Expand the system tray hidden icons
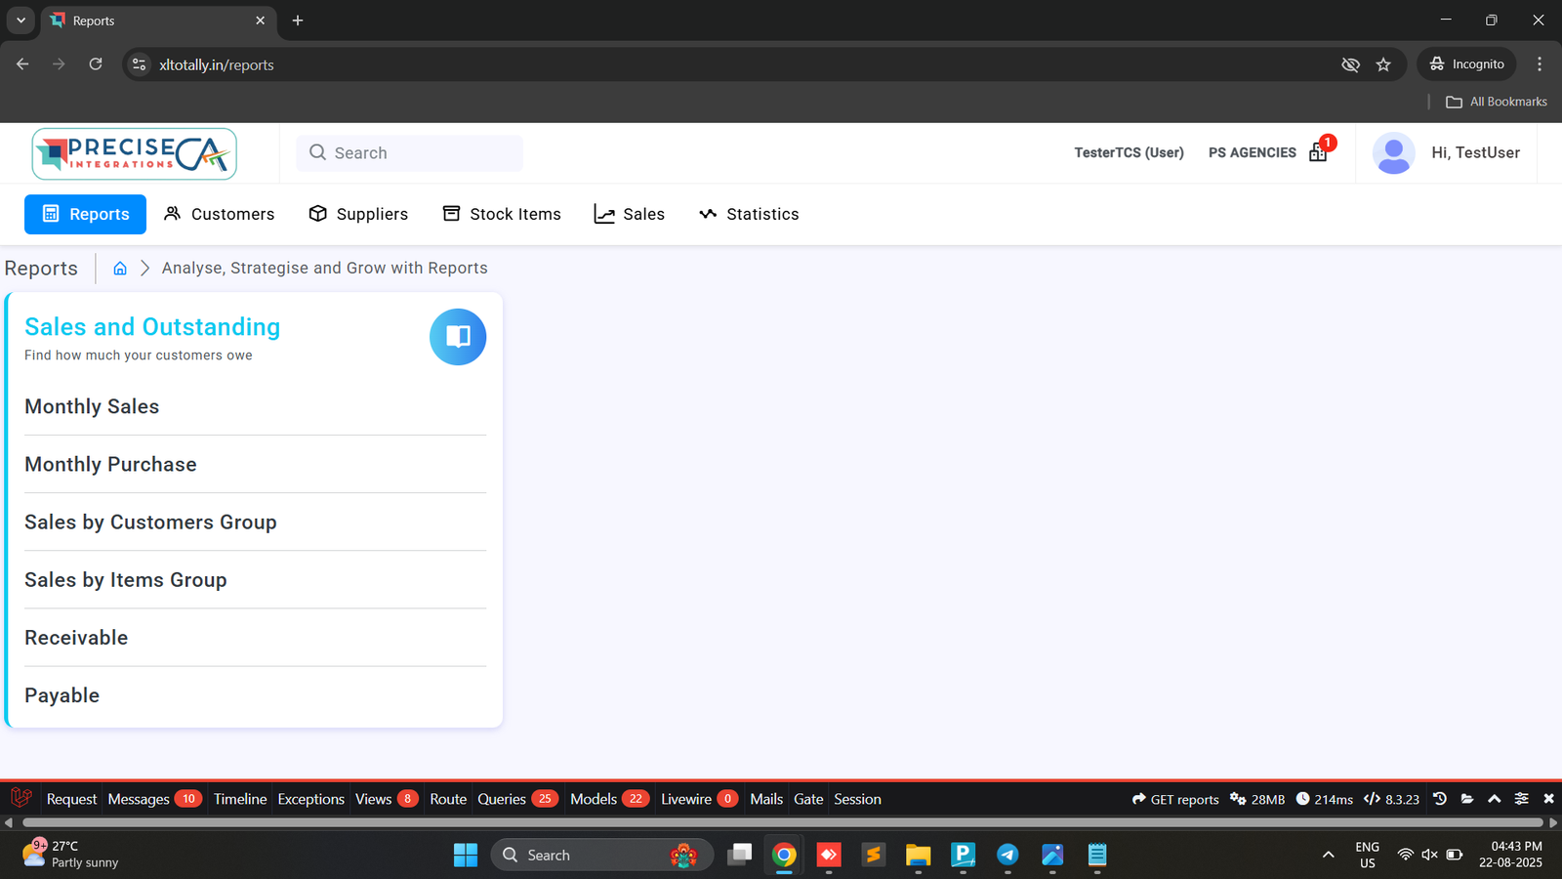The height and width of the screenshot is (879, 1562). pos(1328,855)
